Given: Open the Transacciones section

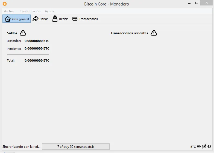Looking at the screenshot, I should tap(85, 19).
